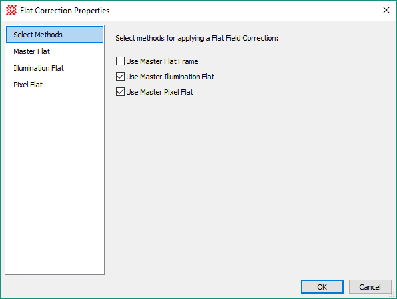Dismiss the dialog with Cancel
This screenshot has height=299, width=397.
point(370,287)
